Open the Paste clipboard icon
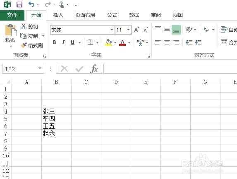The width and height of the screenshot is (237, 179). 11,30
